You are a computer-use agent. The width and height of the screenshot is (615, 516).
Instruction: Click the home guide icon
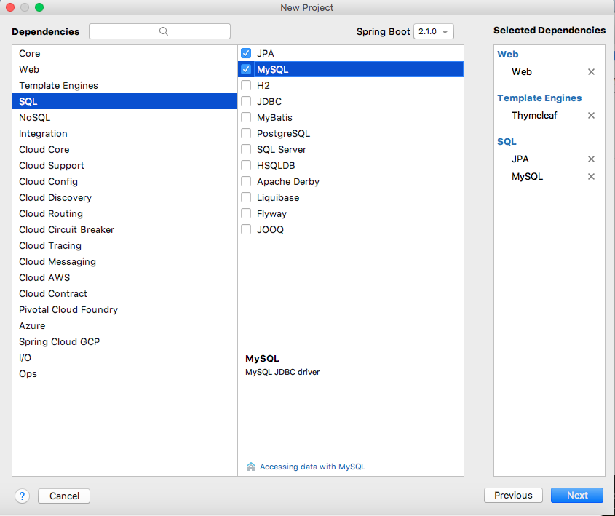251,467
